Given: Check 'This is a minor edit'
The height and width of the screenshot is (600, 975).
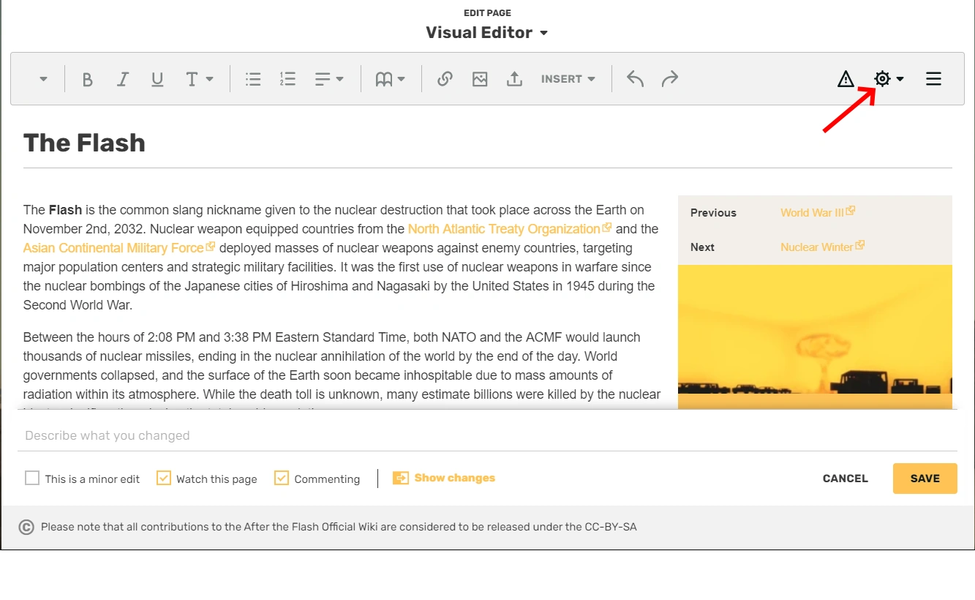Looking at the screenshot, I should click(32, 479).
